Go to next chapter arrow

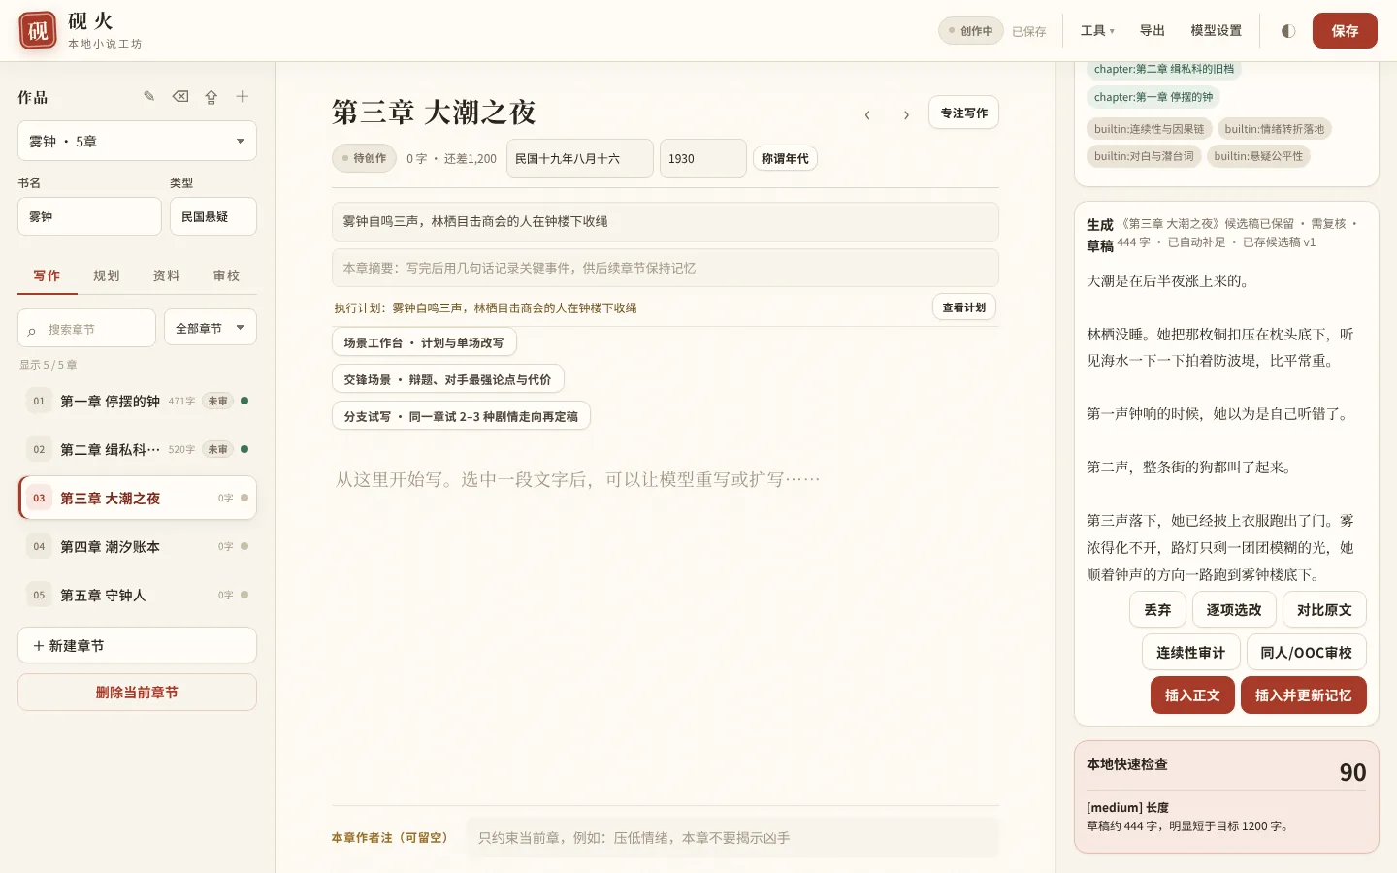(x=906, y=114)
